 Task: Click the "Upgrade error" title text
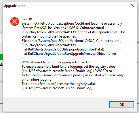click(14, 6)
